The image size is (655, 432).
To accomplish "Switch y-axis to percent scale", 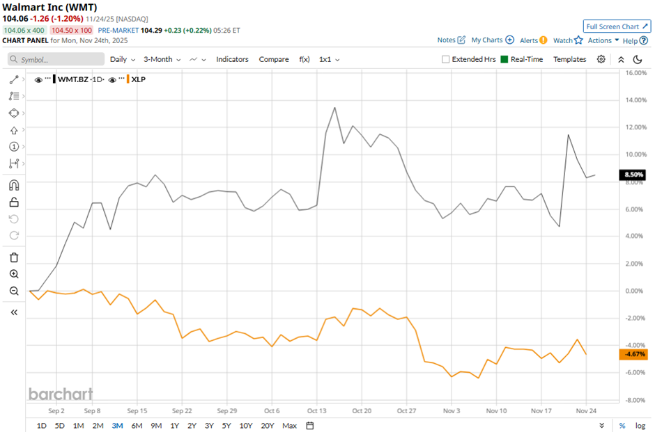I will pos(622,426).
